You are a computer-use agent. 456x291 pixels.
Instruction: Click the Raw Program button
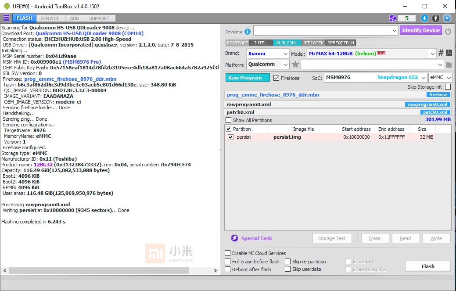248,78
